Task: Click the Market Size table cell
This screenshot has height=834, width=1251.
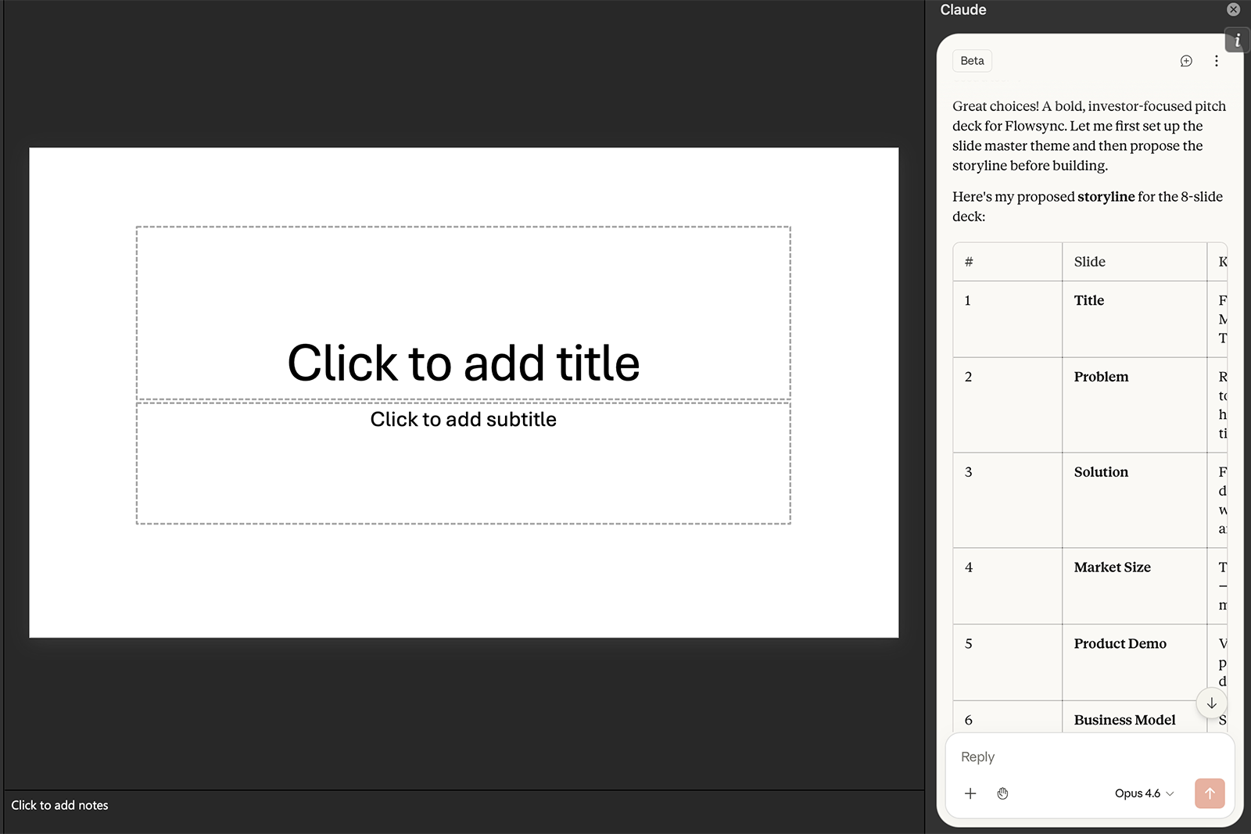Action: pos(1112,567)
